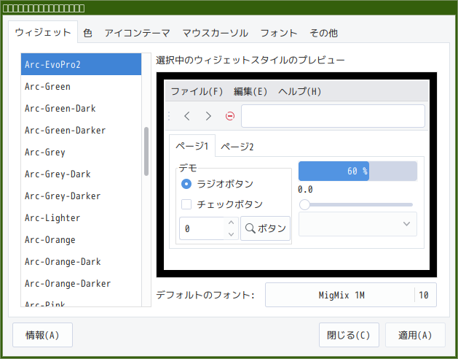Image resolution: width=458 pixels, height=359 pixels.
Task: Switch to ページ1 preview tab
Action: (x=192, y=145)
